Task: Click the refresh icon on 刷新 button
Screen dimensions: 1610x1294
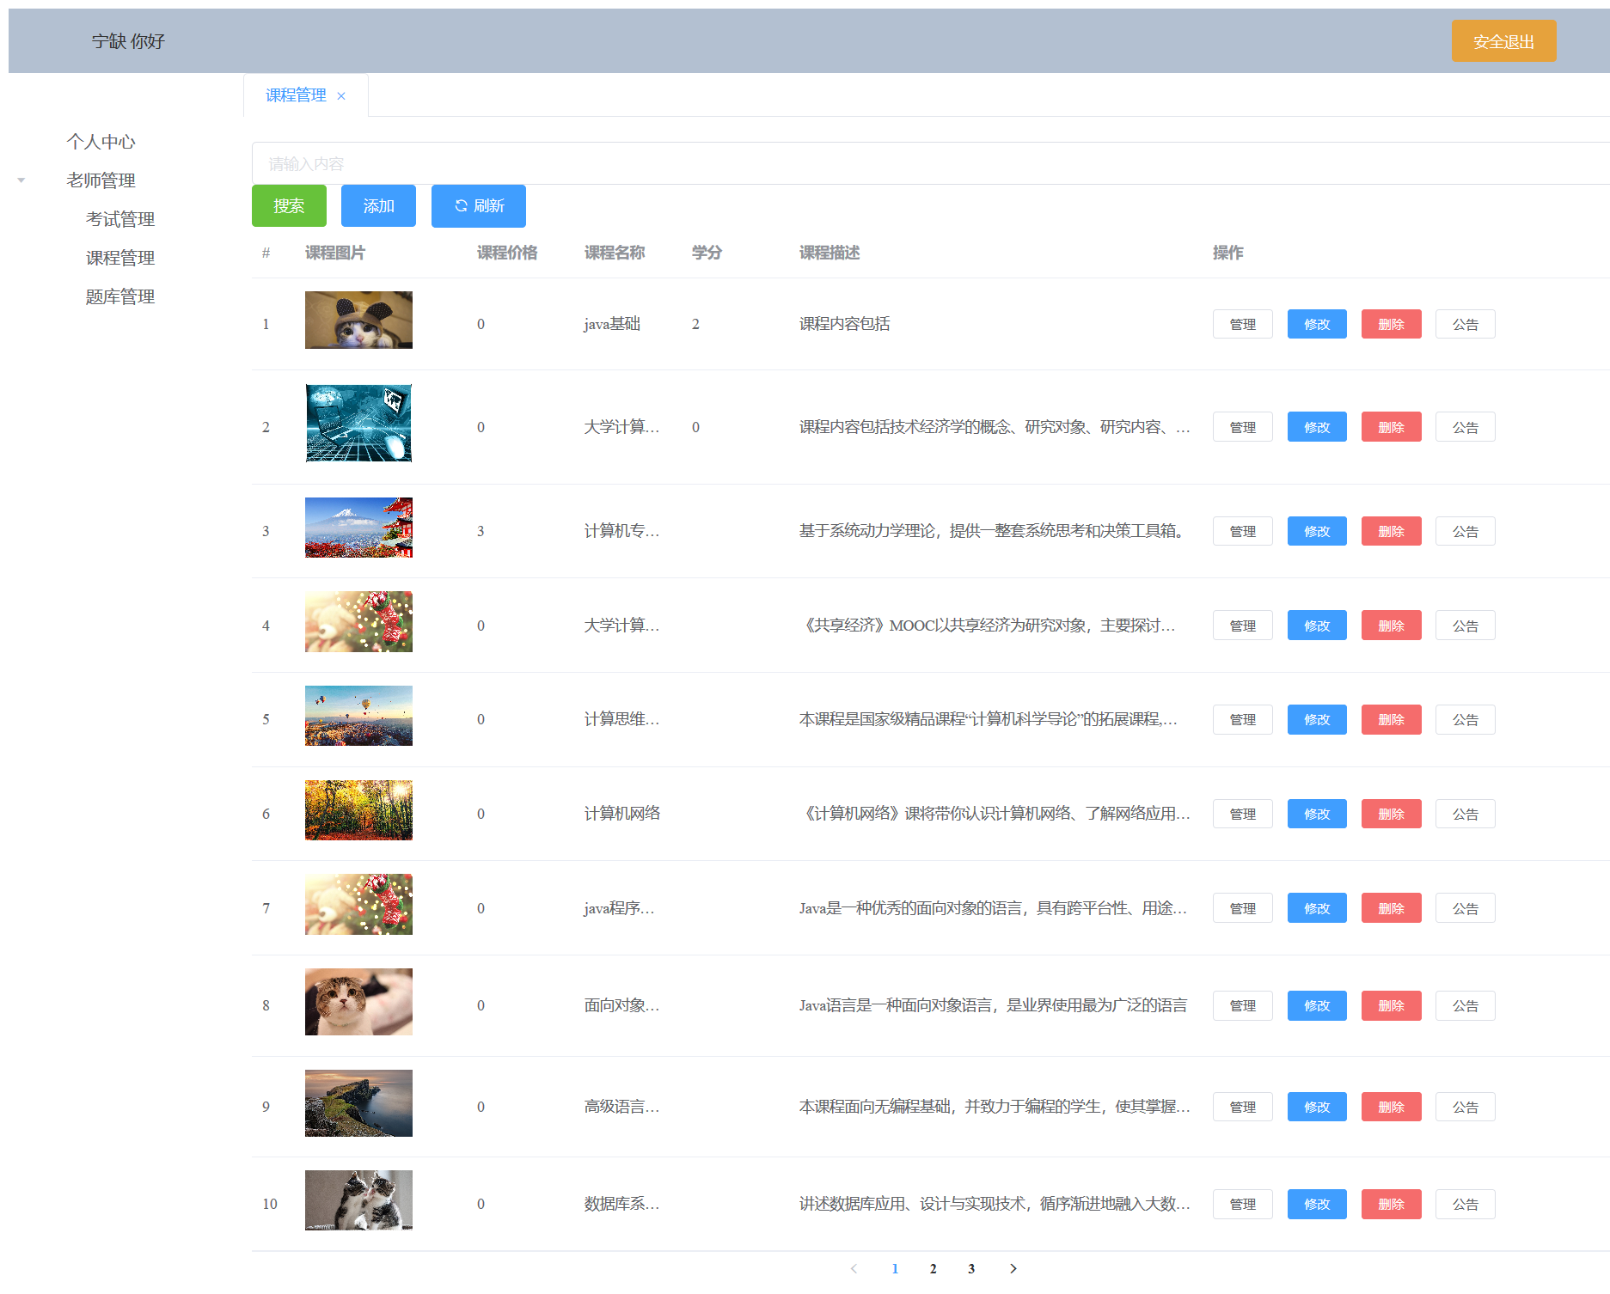Action: 461,205
